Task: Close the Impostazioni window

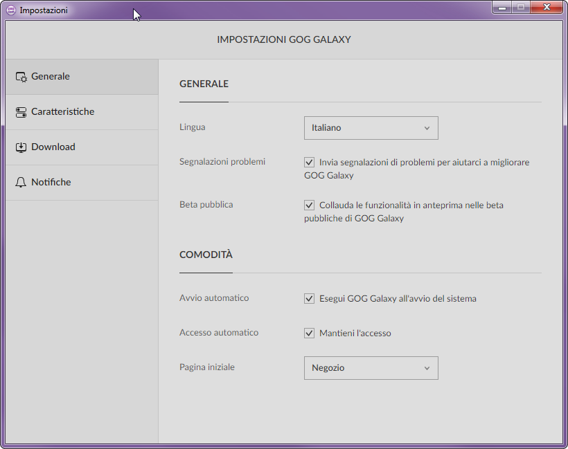Action: pyautogui.click(x=547, y=8)
